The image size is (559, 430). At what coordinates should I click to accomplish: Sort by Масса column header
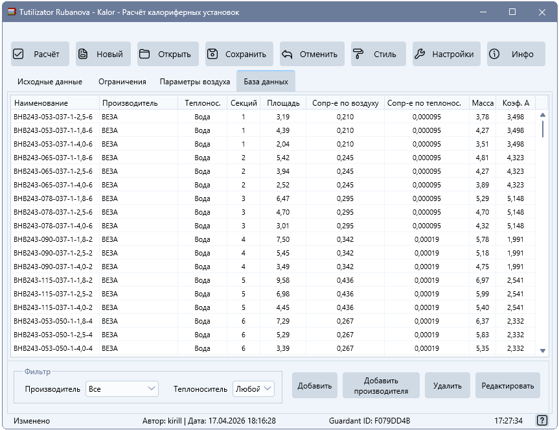(x=483, y=103)
